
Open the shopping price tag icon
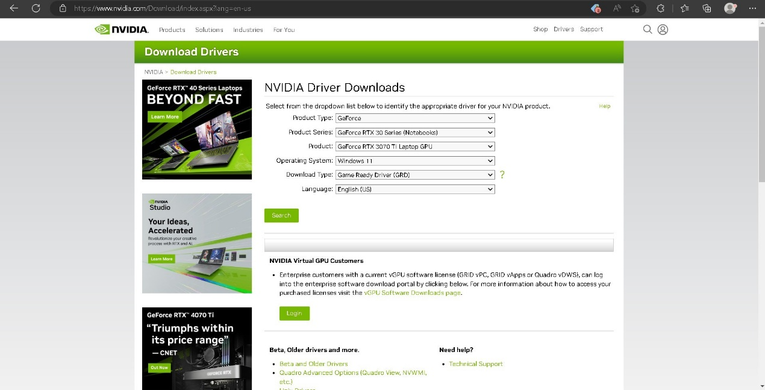coord(596,8)
